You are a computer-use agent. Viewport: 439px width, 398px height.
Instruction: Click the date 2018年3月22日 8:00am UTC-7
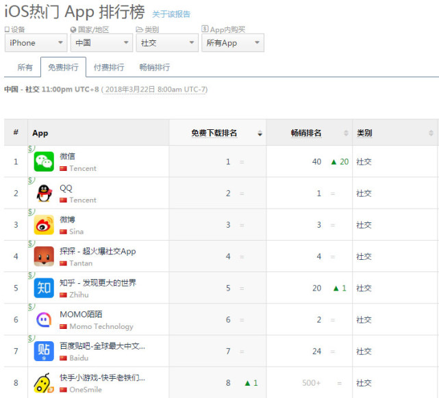pos(156,90)
